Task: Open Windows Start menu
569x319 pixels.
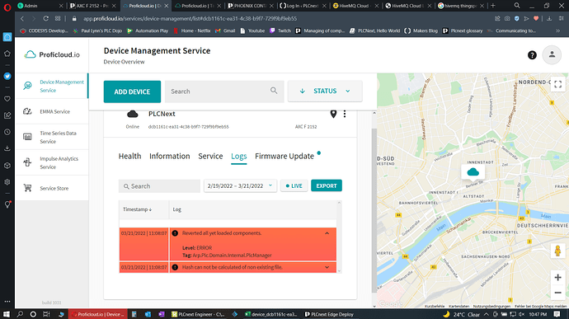Action: 7,314
